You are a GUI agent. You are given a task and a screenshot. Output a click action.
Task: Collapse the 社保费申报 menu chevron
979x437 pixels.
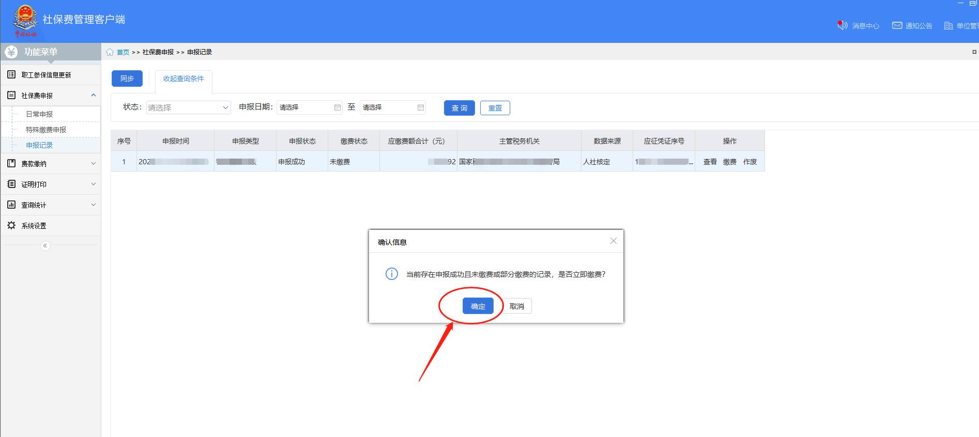tap(94, 95)
